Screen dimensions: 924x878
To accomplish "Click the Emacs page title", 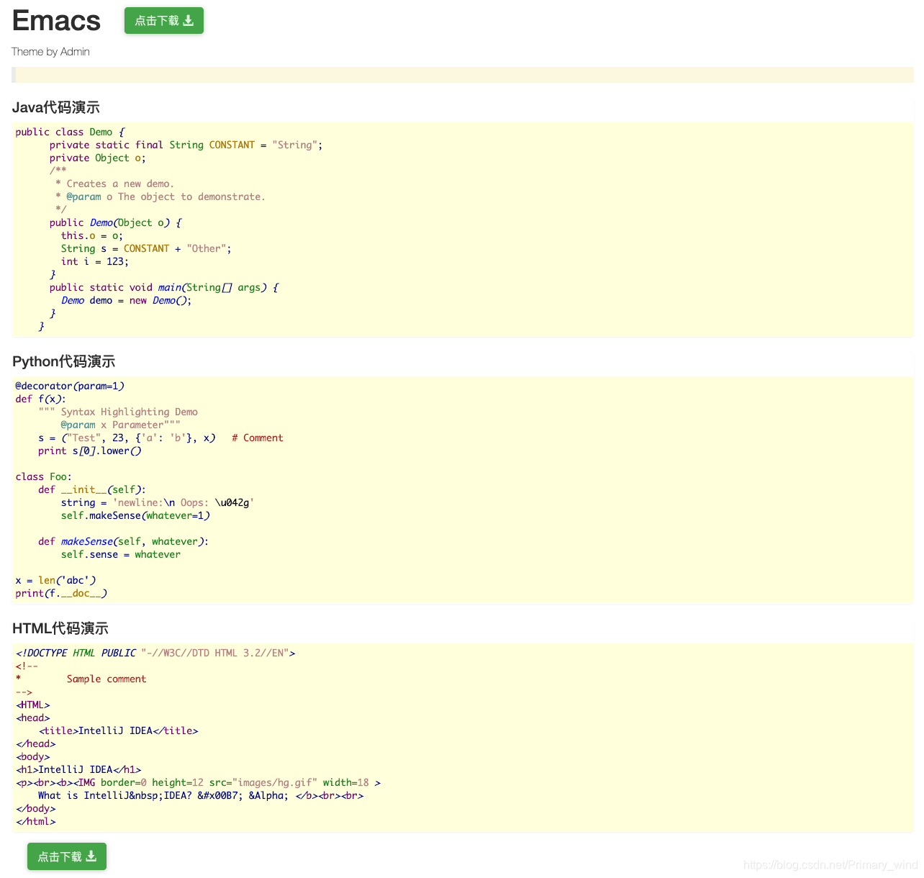I will coord(56,21).
